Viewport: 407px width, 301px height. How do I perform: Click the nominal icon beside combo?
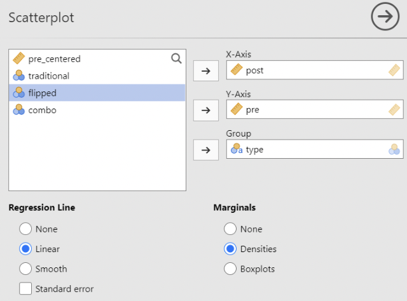tap(18, 110)
